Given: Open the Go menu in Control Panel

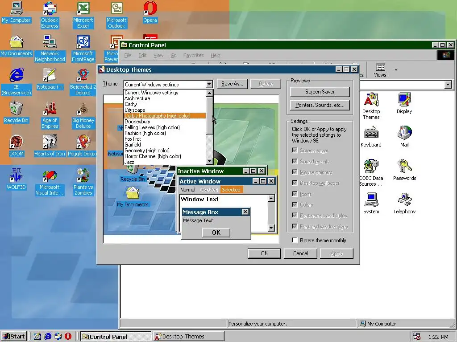Looking at the screenshot, I should point(174,55).
